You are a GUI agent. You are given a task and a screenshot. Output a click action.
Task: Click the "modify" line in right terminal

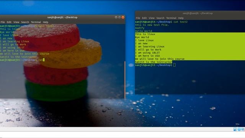click(140, 28)
